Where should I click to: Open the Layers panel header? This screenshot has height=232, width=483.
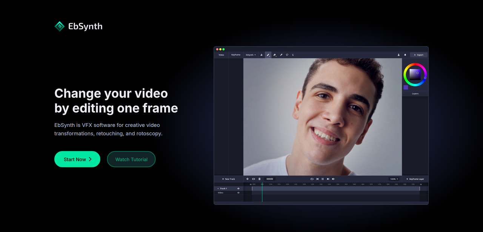[415, 93]
